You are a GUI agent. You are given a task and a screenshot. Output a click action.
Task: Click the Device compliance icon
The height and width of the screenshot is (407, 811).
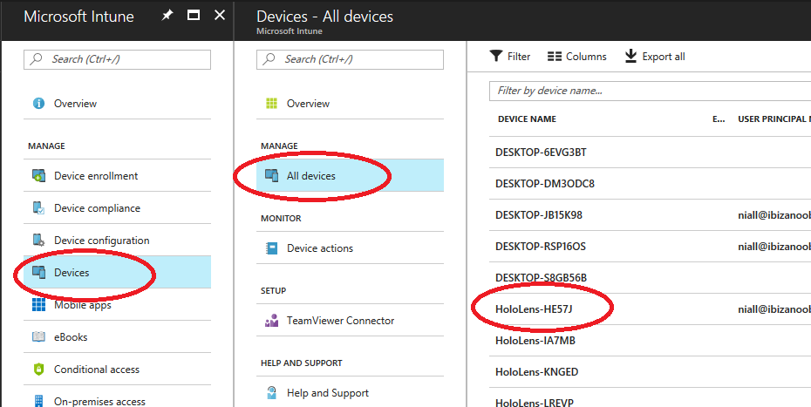pos(38,208)
